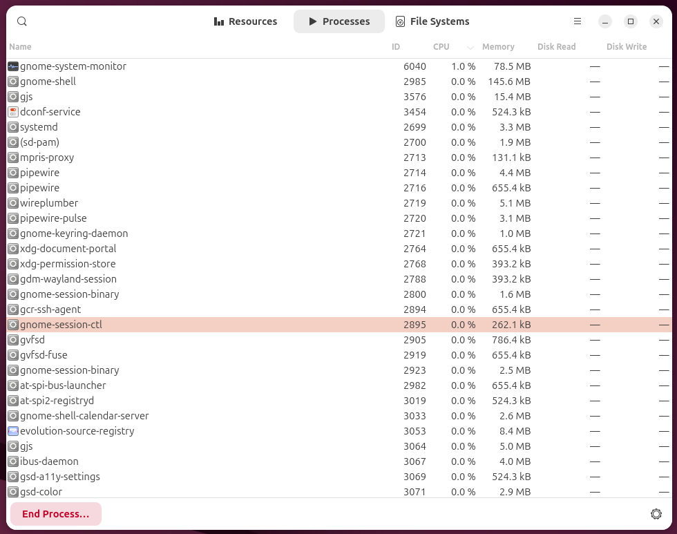Open process properties gear icon

pos(656,514)
